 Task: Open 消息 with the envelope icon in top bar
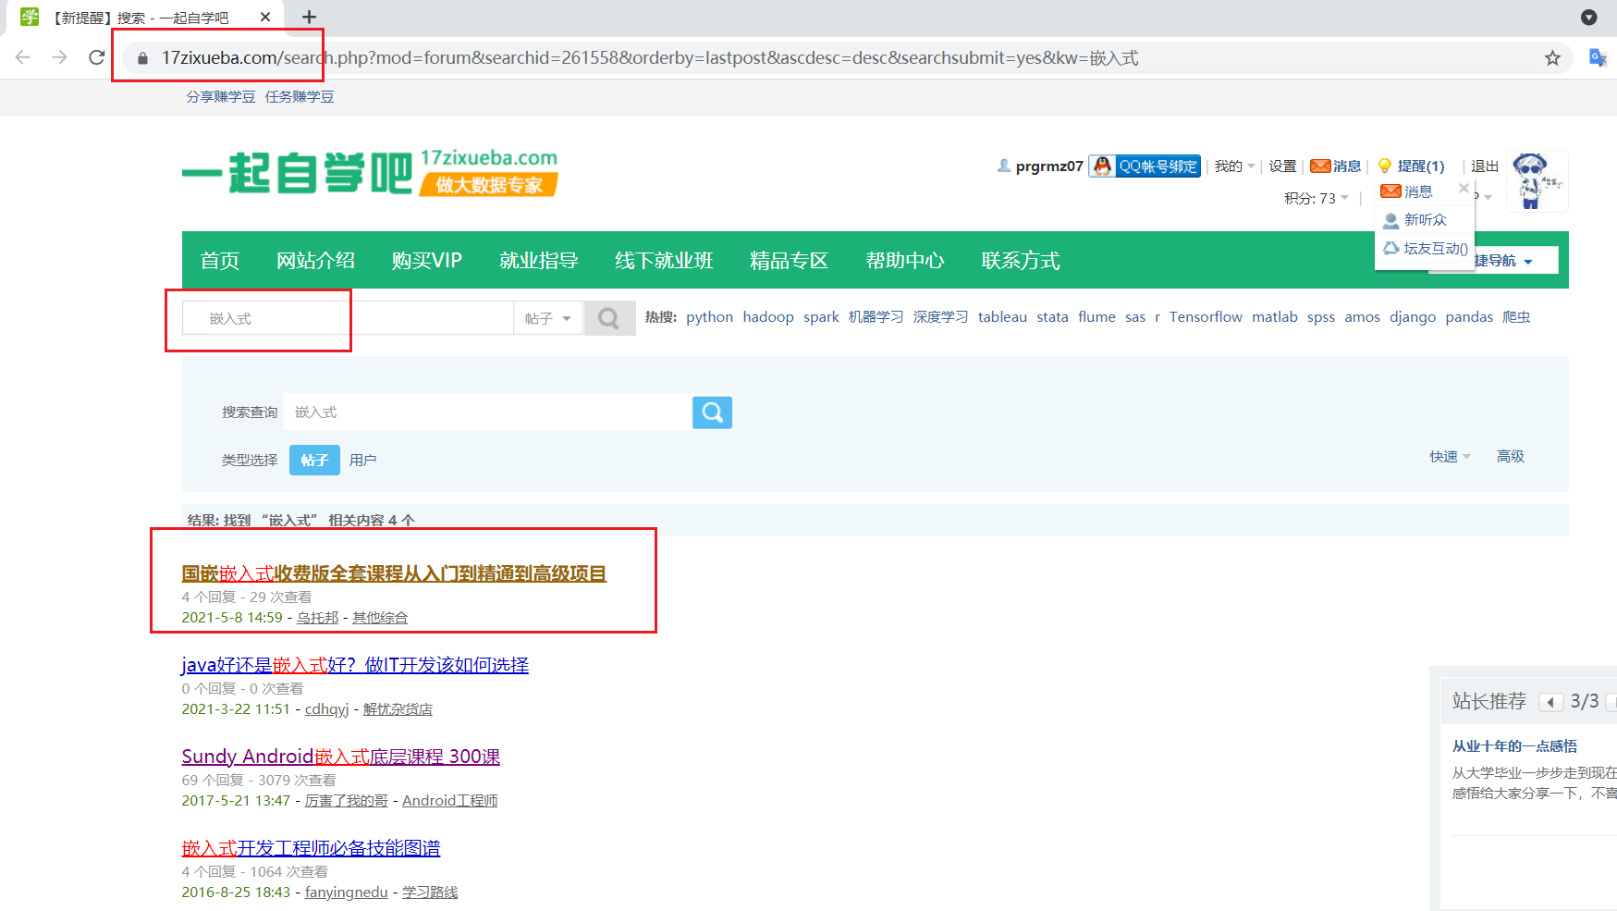point(1335,166)
